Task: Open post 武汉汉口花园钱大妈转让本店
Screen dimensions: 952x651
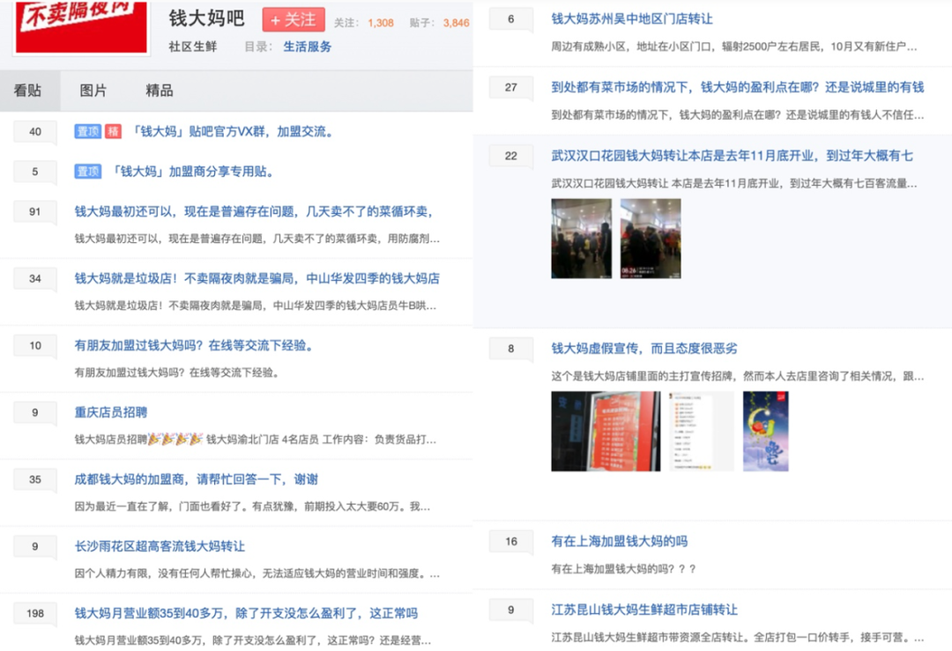Action: [x=732, y=156]
